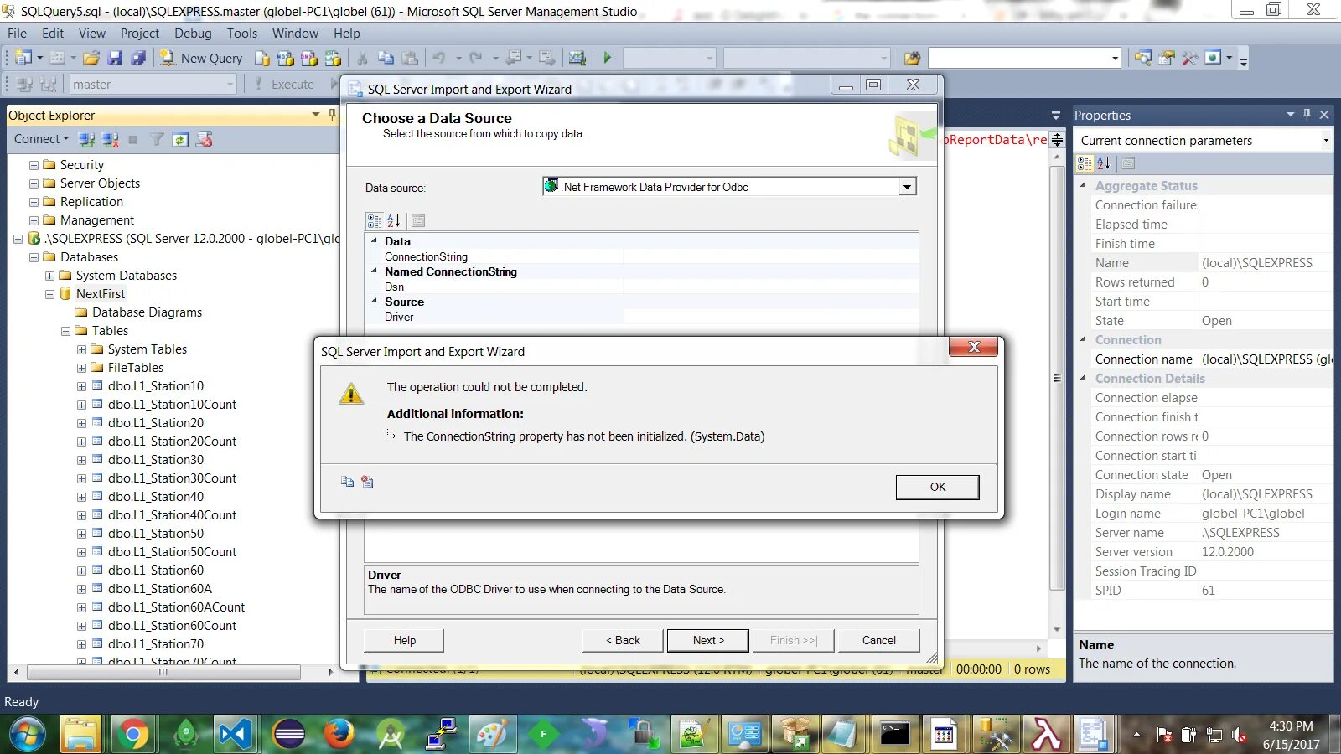Image resolution: width=1341 pixels, height=754 pixels.
Task: Open the Connect dropdown in Object Explorer
Action: (x=41, y=139)
